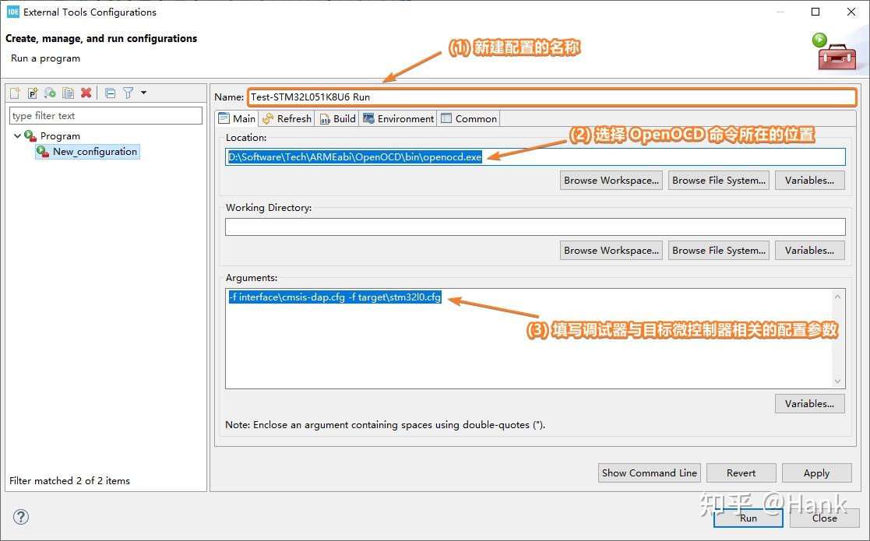Click into the Working Directory field
This screenshot has width=870, height=541.
point(534,227)
